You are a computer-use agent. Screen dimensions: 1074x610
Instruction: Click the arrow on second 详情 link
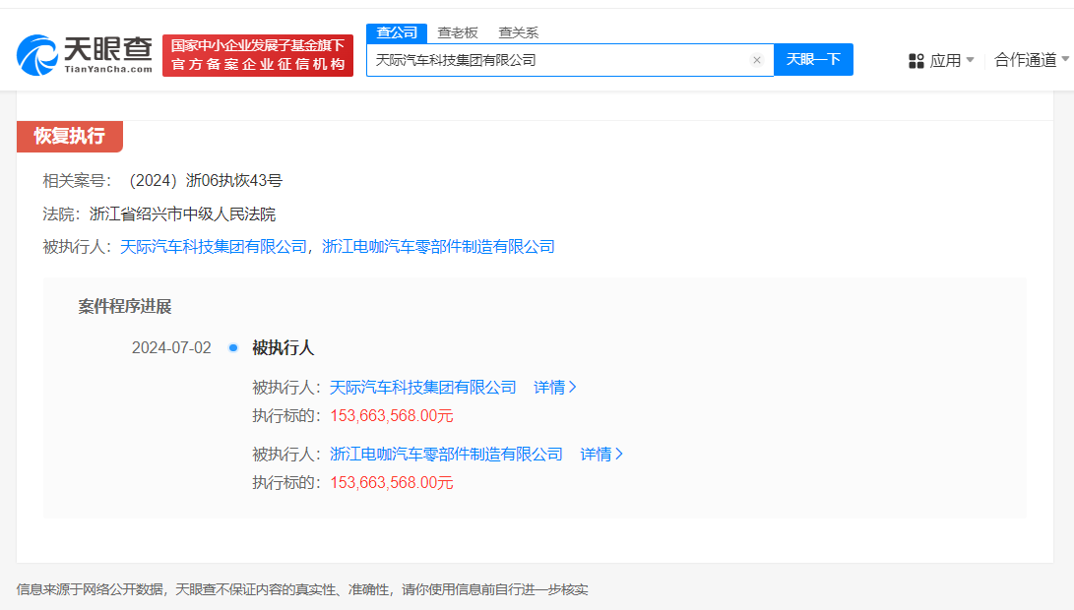(621, 454)
